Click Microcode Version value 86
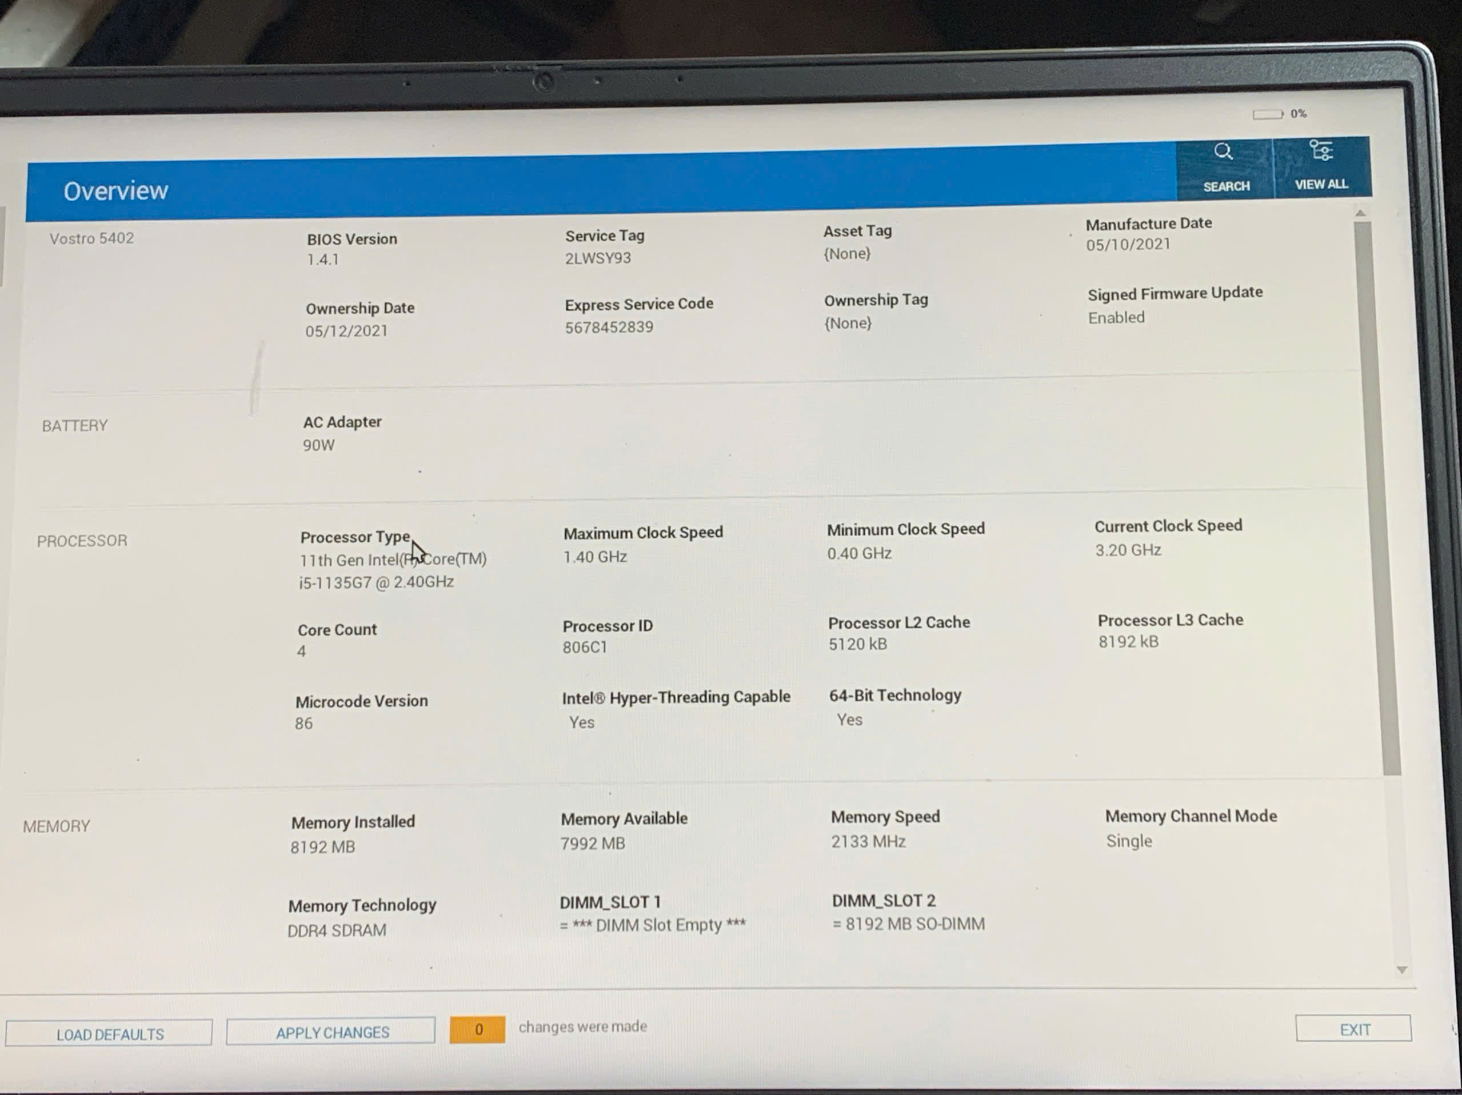The height and width of the screenshot is (1095, 1462). coord(303,724)
